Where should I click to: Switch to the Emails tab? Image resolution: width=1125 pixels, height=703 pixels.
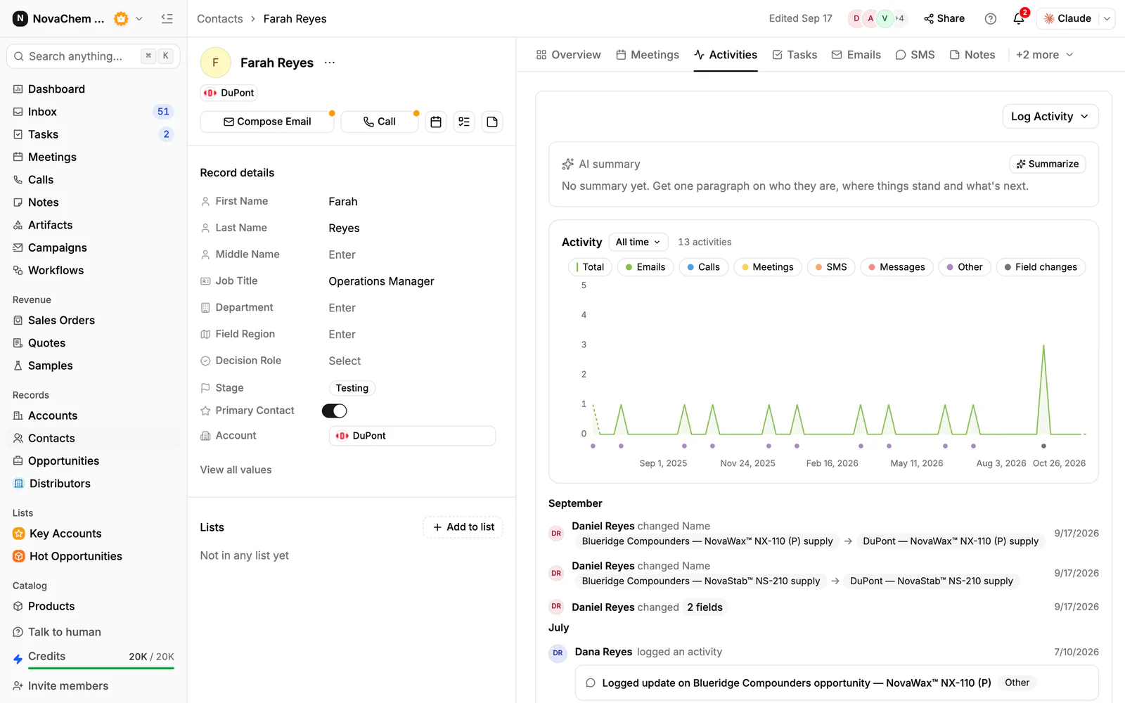coord(856,55)
